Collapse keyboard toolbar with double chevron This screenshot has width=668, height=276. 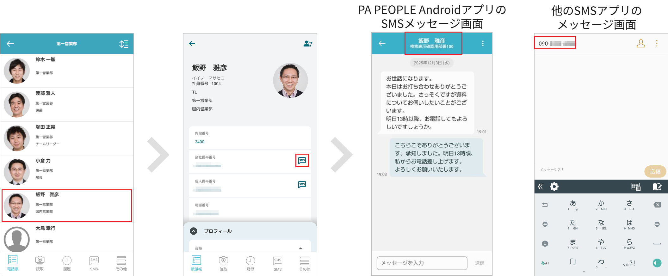(x=541, y=187)
